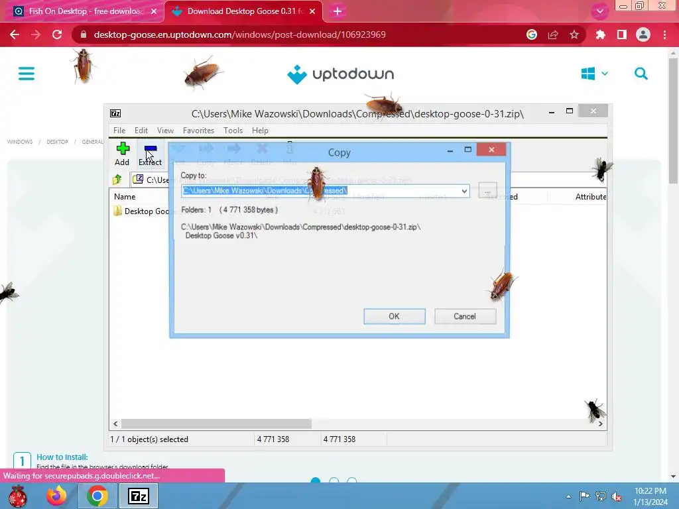
Task: Open the Edit menu in 7-Zip
Action: point(141,131)
